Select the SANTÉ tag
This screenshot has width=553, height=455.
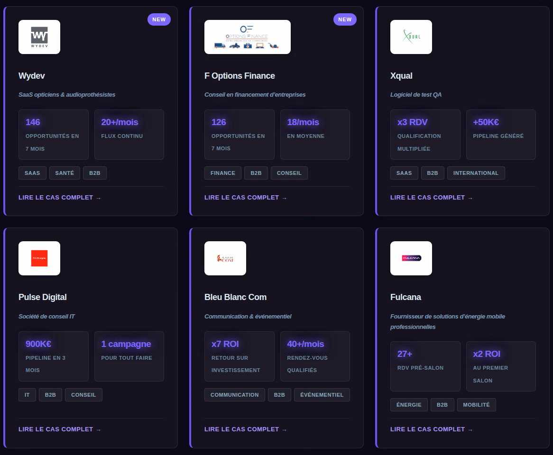click(65, 173)
